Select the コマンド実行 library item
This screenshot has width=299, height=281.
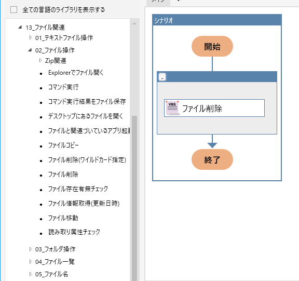[63, 87]
